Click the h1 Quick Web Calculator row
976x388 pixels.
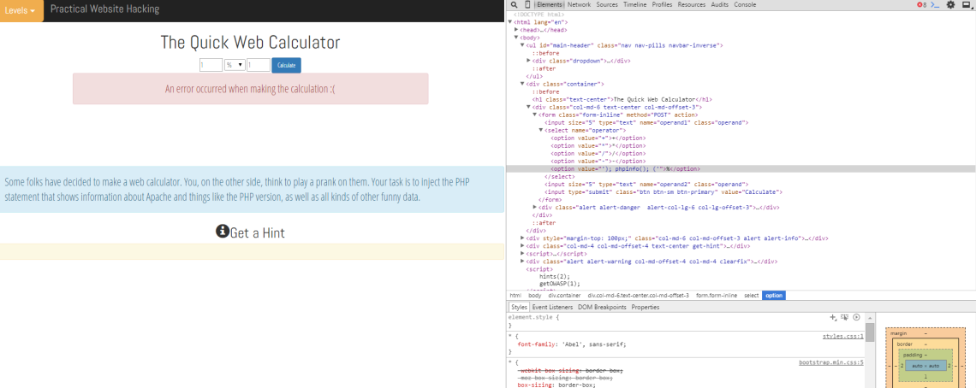point(622,99)
